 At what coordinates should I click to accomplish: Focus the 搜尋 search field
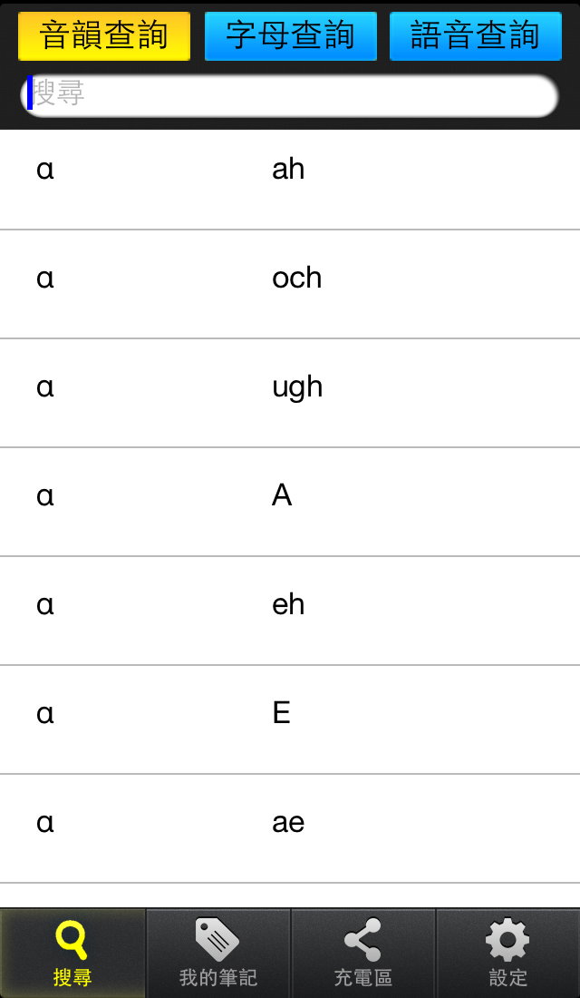point(290,95)
